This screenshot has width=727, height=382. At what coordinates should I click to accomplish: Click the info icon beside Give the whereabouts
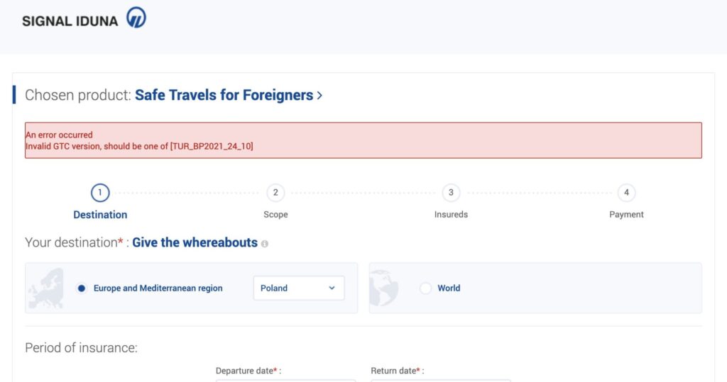click(264, 244)
